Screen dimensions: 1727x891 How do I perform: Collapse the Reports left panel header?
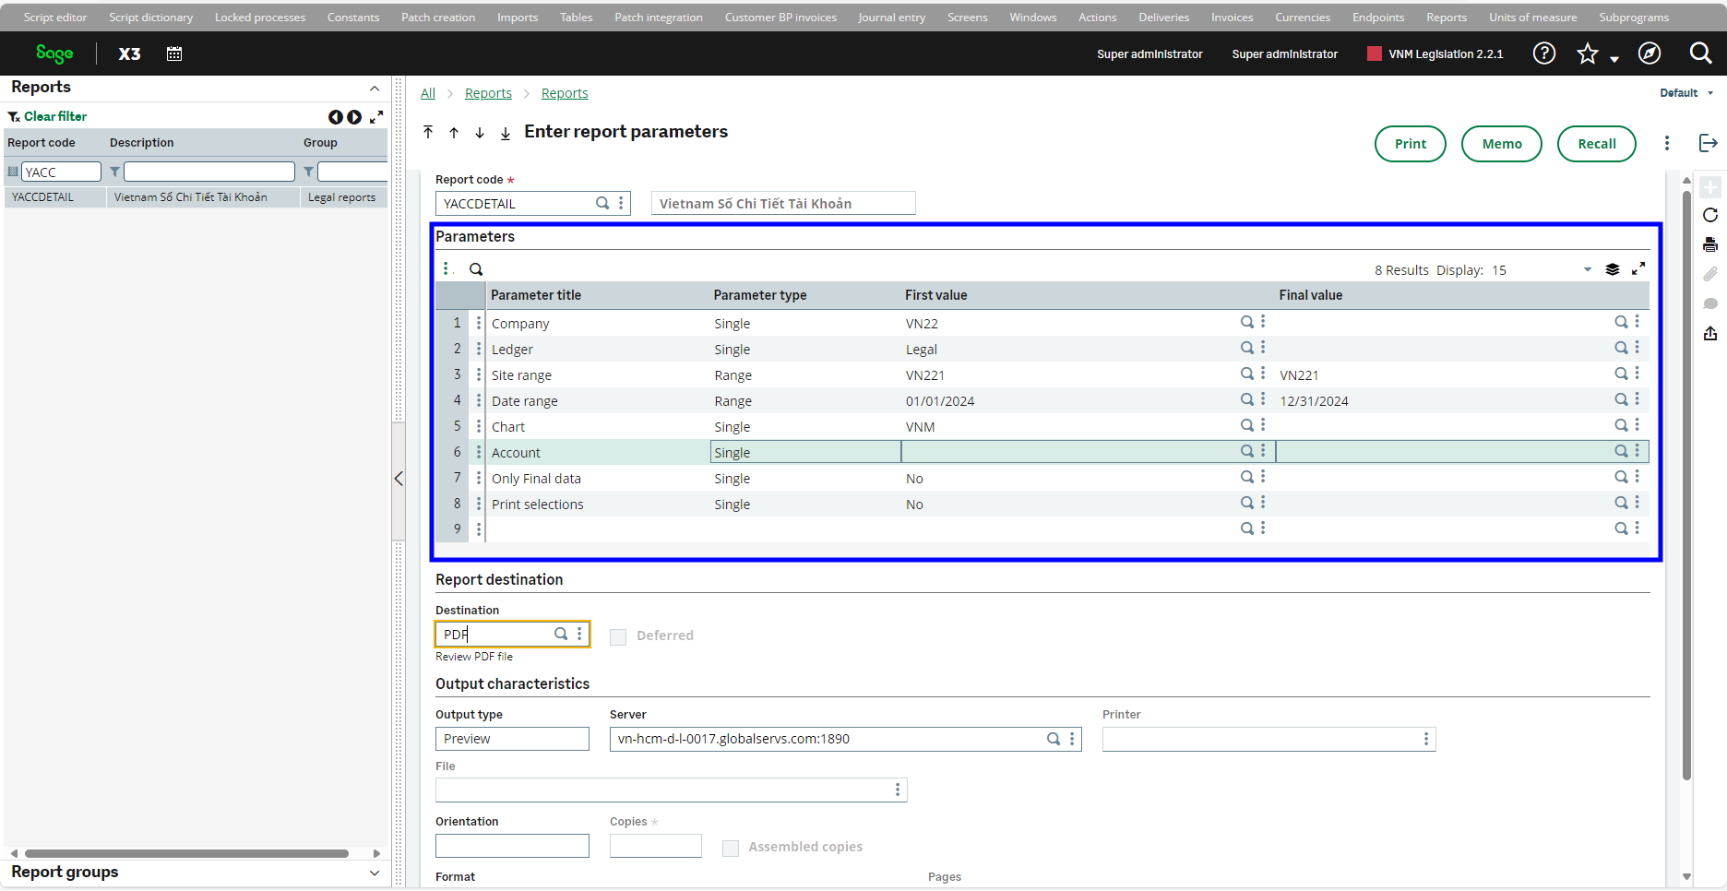[375, 89]
